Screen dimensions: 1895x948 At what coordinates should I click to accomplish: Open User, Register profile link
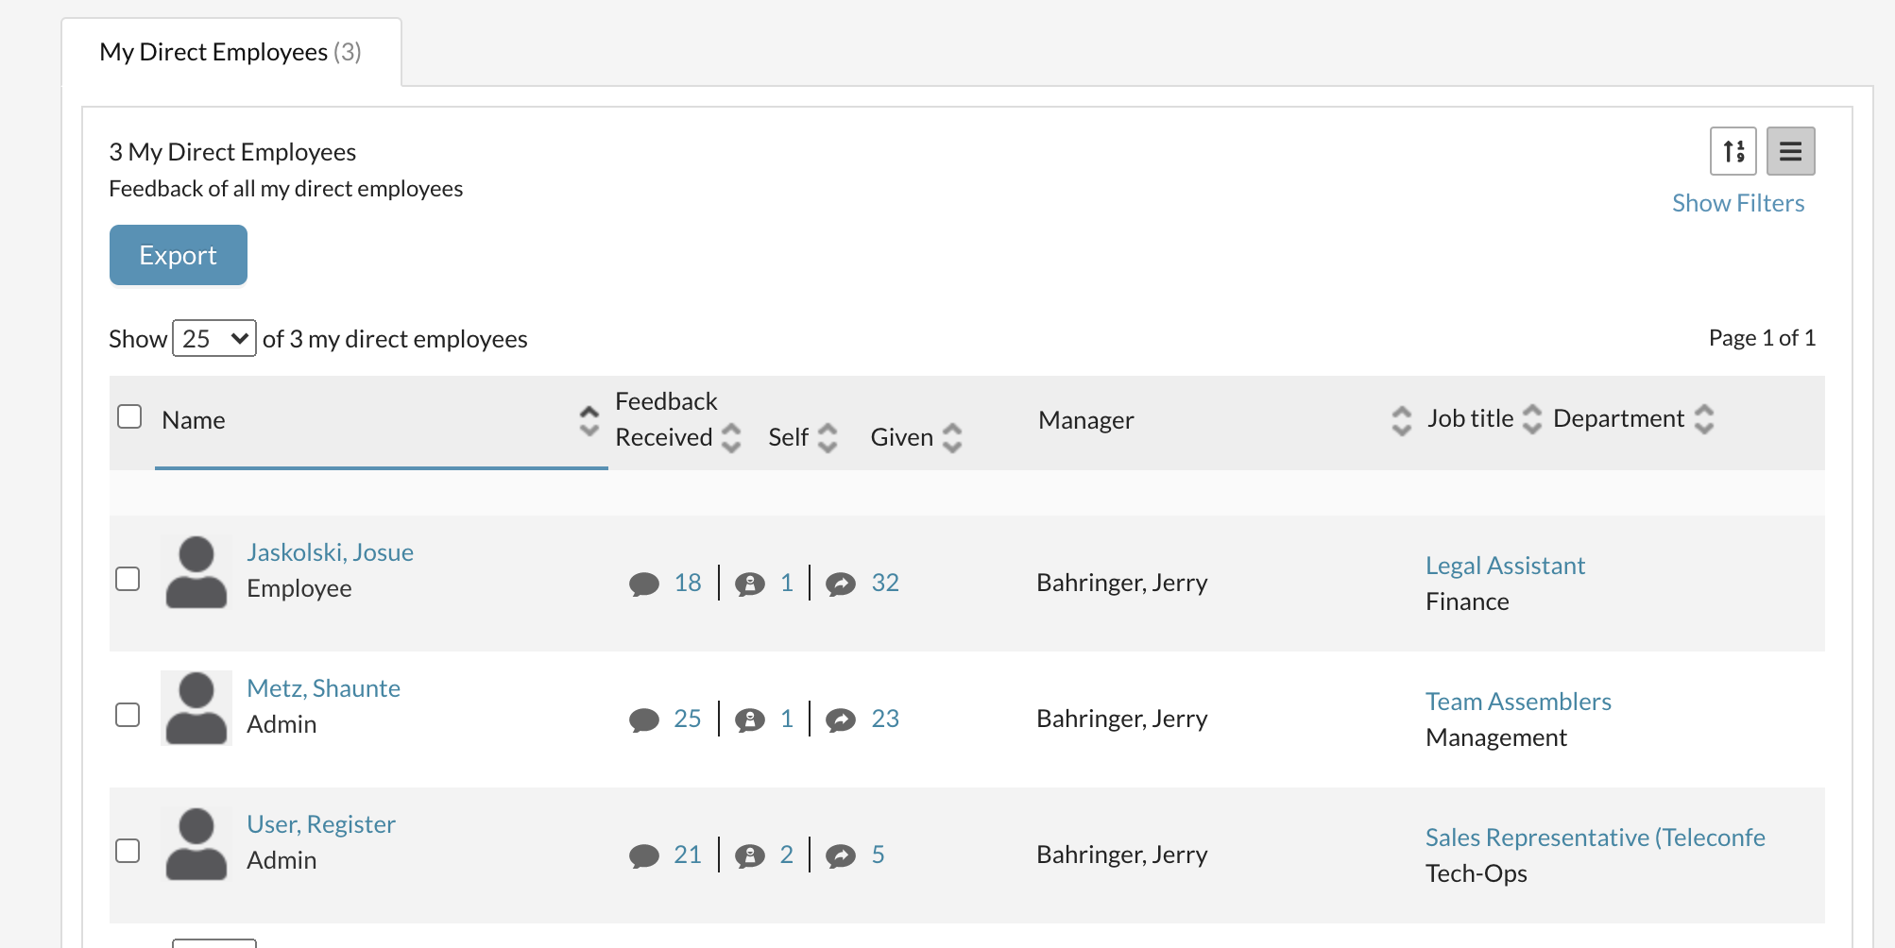coord(321,824)
